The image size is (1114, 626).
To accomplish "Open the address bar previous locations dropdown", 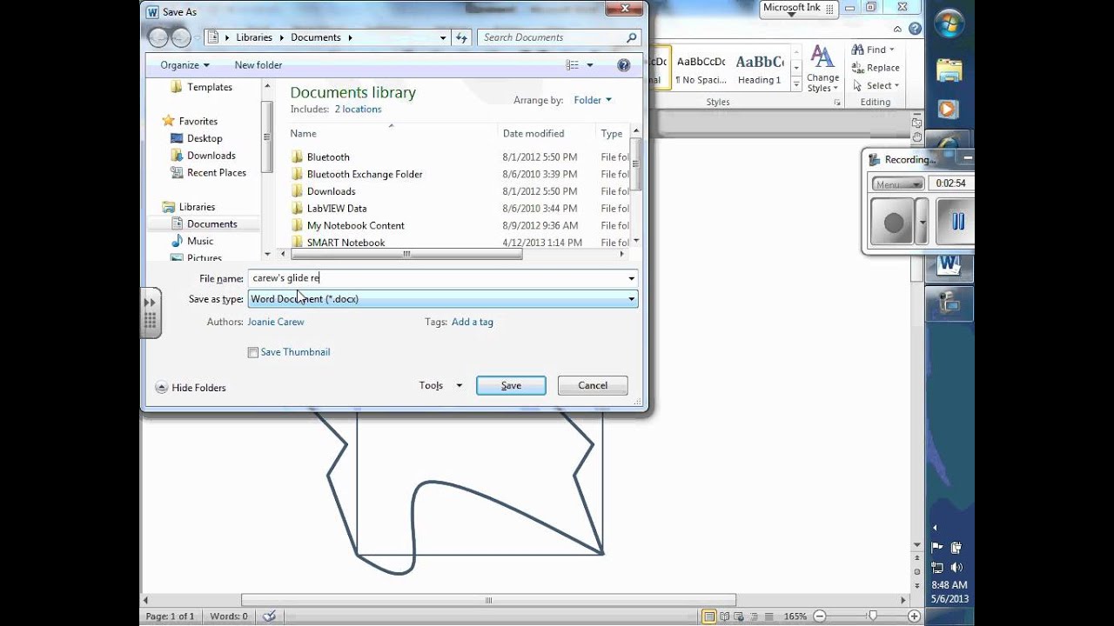I will pos(443,37).
